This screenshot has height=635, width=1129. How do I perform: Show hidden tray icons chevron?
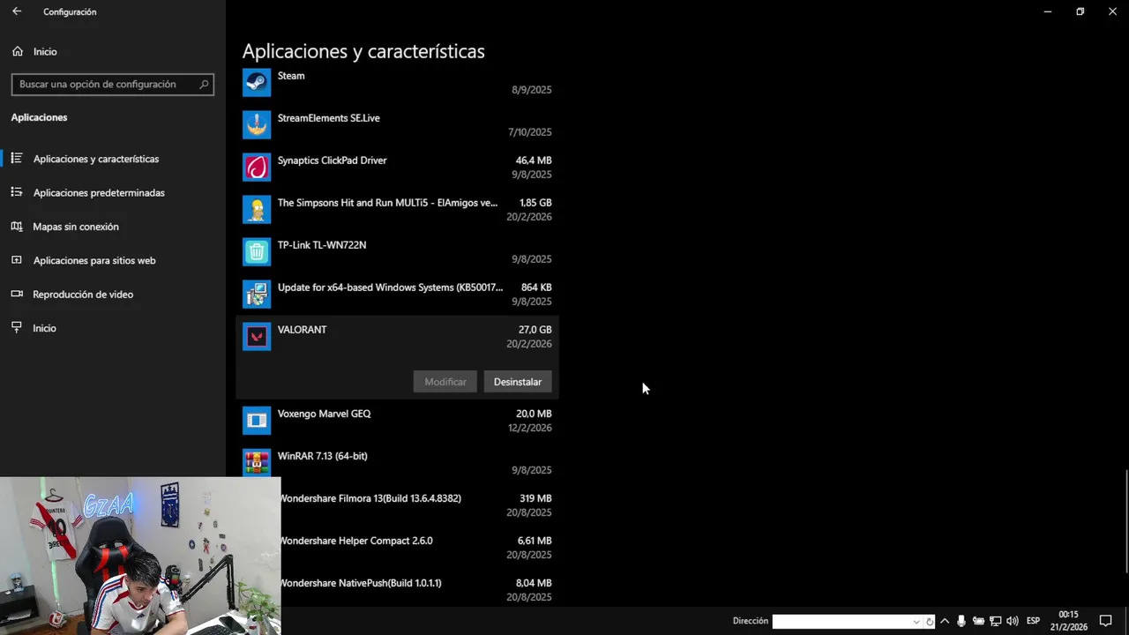tap(945, 621)
